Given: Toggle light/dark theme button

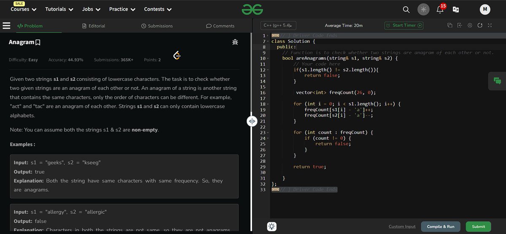Looking at the screenshot, I should [423, 9].
